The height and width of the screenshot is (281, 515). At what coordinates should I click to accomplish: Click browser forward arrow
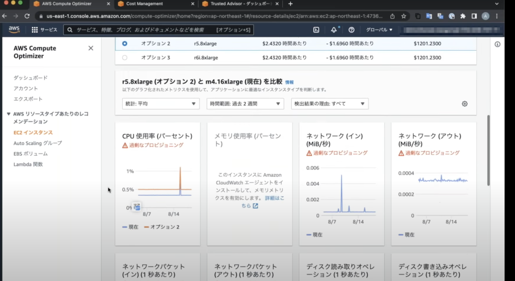pyautogui.click(x=16, y=16)
